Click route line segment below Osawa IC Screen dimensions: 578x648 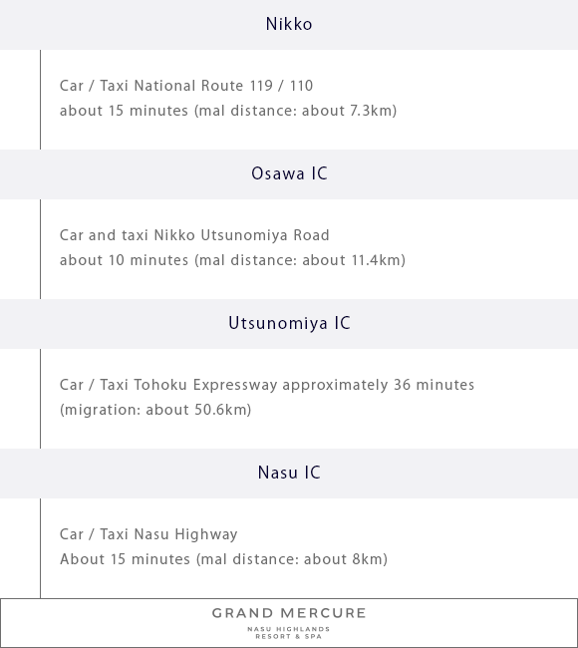(40, 249)
